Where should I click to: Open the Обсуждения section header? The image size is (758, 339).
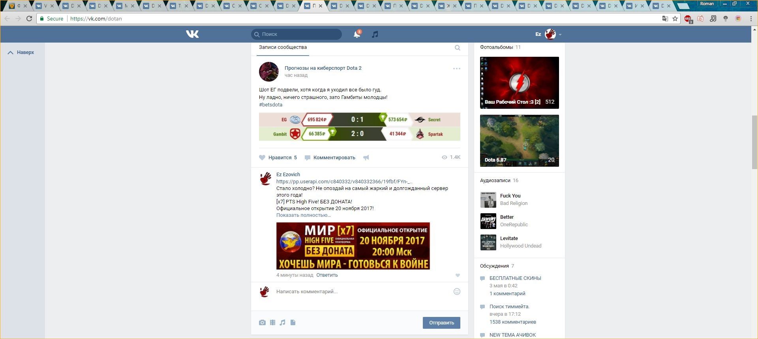[494, 266]
